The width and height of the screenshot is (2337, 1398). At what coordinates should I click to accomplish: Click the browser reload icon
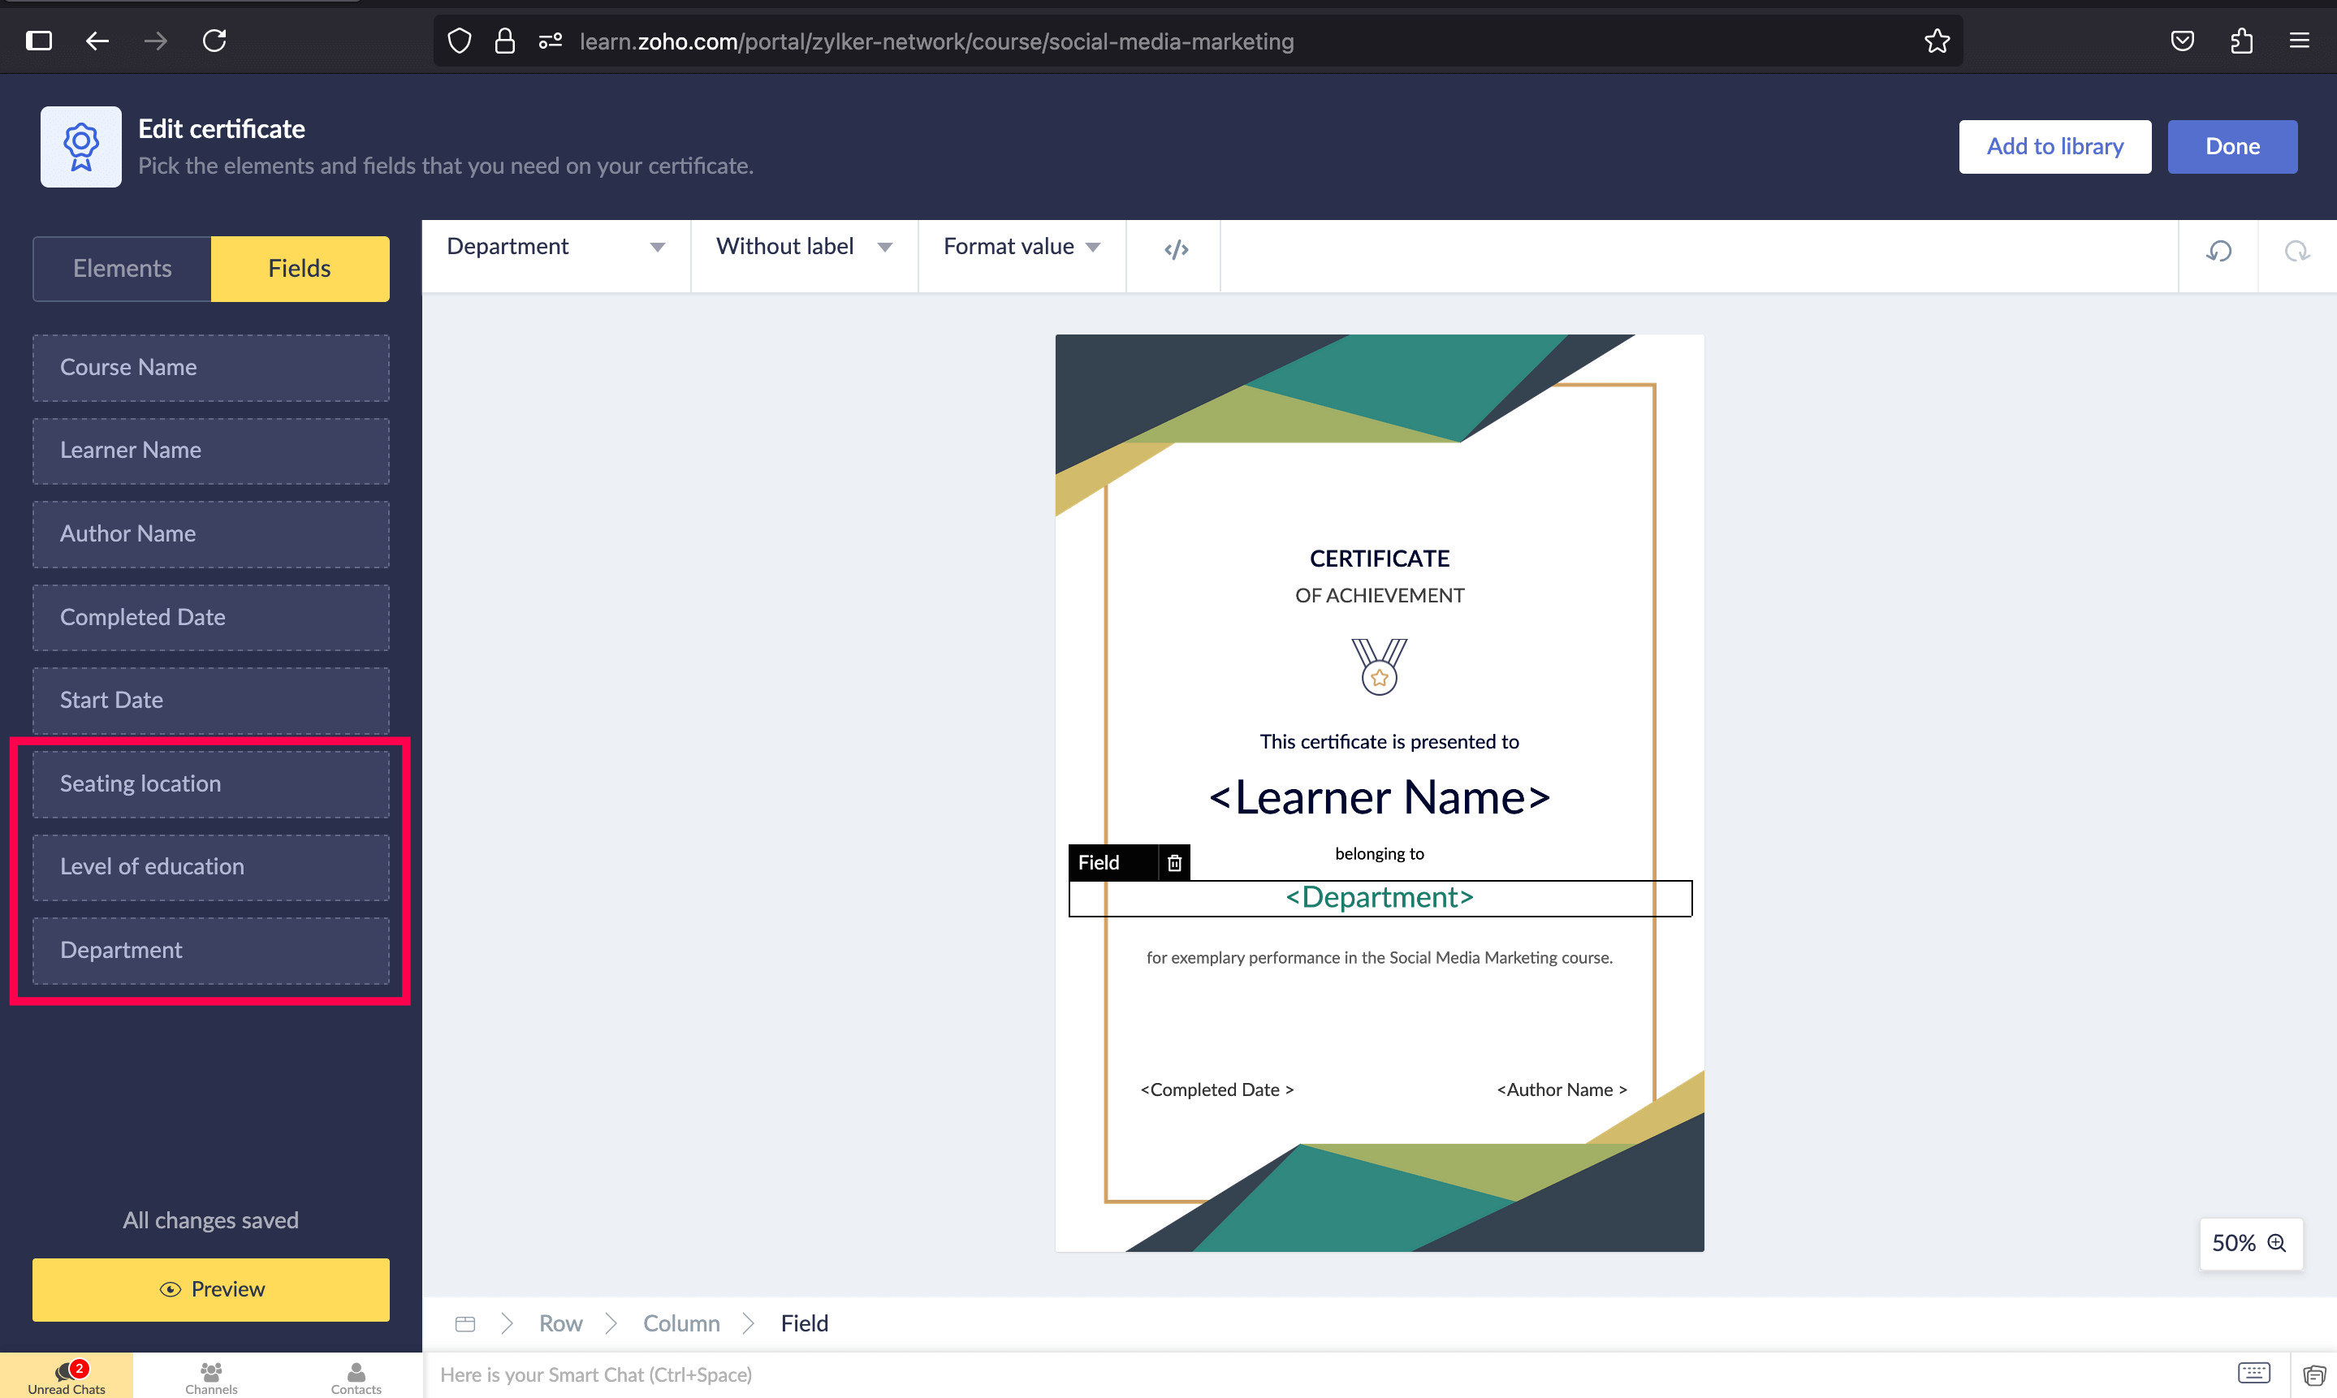click(214, 41)
